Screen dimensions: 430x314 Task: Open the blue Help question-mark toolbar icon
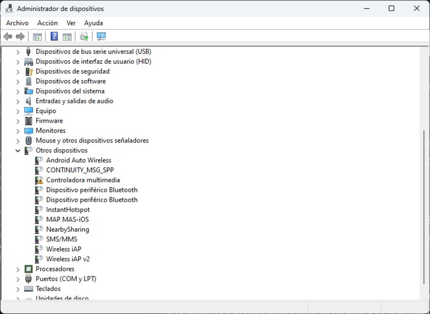[54, 36]
